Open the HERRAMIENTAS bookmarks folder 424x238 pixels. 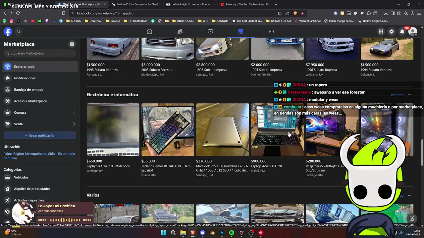[135, 21]
